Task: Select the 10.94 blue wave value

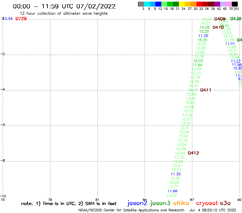Action: click(8, 19)
